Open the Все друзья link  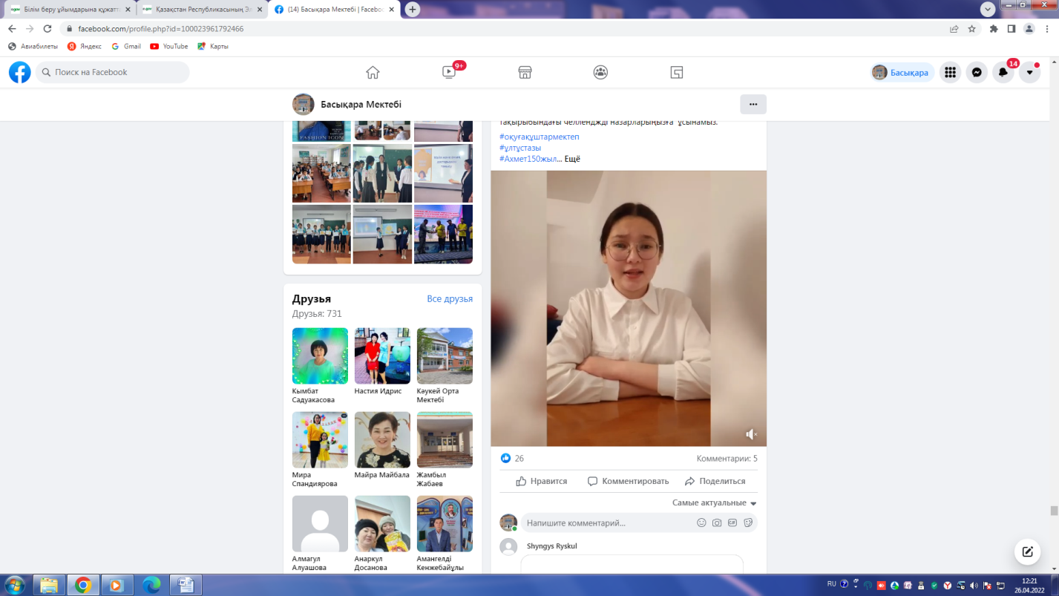pos(449,298)
